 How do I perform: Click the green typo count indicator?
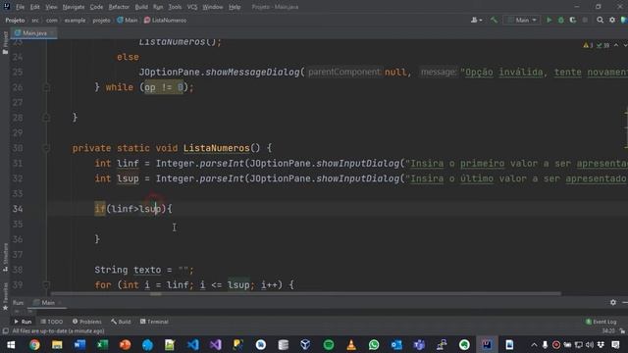(x=602, y=46)
